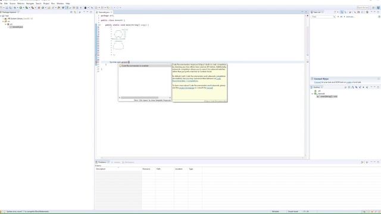Collapse the src folder node
Viewport: 381px width, 214px height.
pyautogui.click(x=3, y=21)
